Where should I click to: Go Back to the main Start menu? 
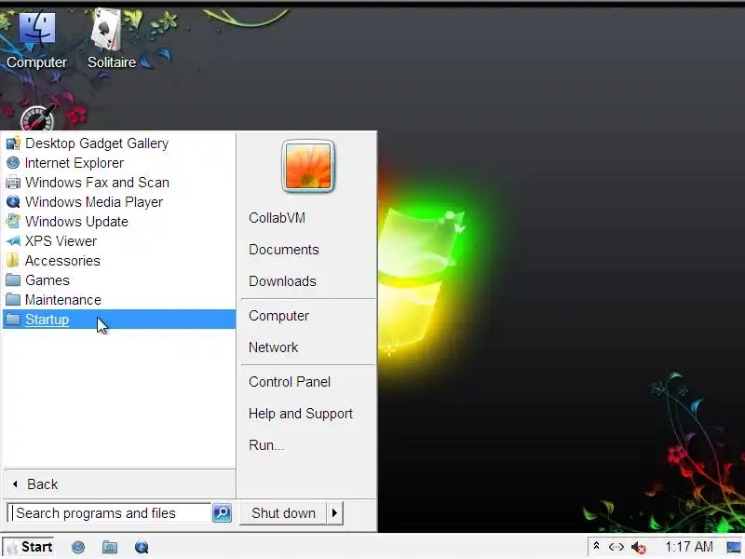point(120,484)
